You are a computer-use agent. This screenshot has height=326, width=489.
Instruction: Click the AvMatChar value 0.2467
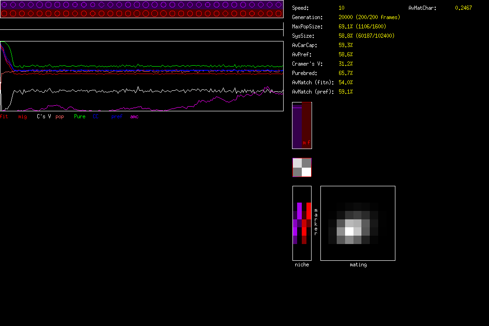pos(463,8)
